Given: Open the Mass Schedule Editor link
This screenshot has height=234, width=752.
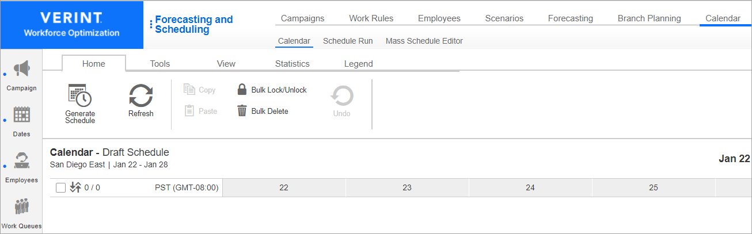Looking at the screenshot, I should point(424,41).
